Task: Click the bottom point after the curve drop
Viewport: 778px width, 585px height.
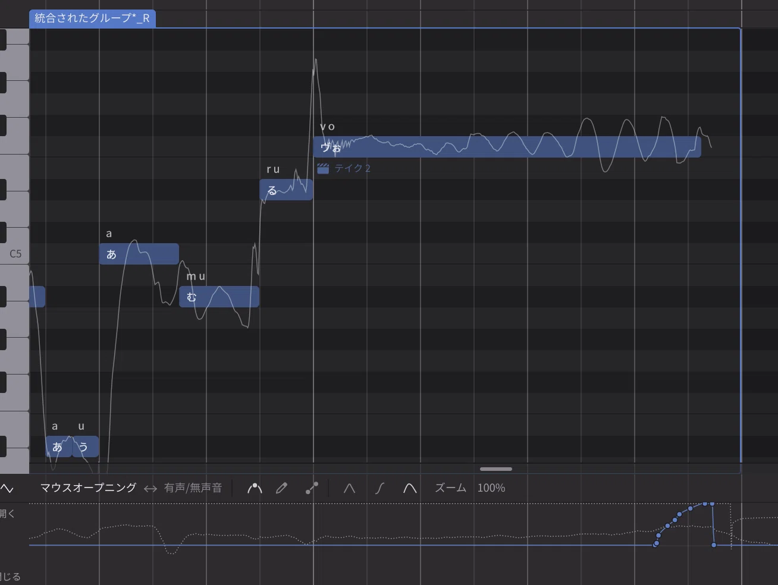Action: [714, 545]
